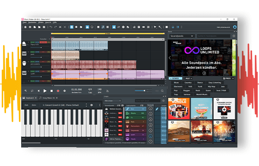Select the Electronic genre tag
The image size is (259, 166).
(x=178, y=87)
